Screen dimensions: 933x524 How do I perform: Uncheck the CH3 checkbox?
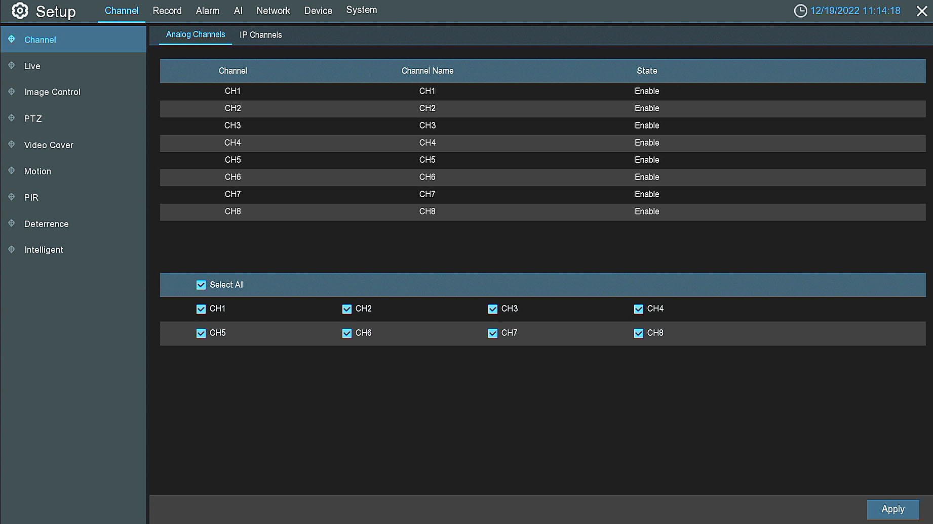click(x=493, y=309)
